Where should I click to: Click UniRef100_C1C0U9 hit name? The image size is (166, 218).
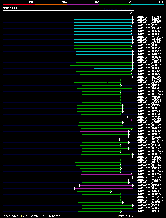click(x=149, y=191)
